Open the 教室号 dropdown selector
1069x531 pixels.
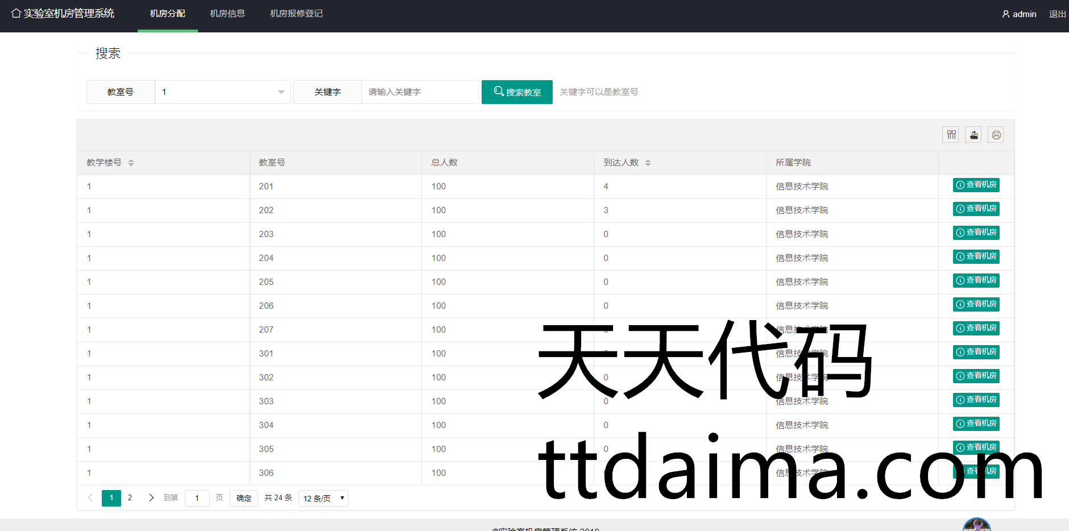[223, 92]
